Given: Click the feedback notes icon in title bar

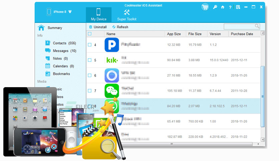Looking at the screenshot, I should click(x=238, y=7).
